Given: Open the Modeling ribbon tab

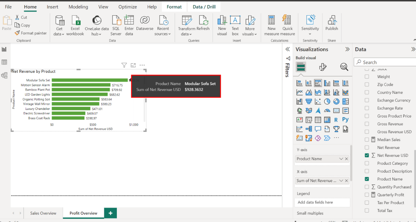Looking at the screenshot, I should point(78,7).
